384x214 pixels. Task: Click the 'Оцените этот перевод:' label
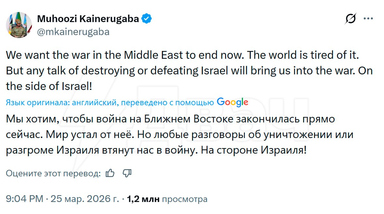pos(53,173)
